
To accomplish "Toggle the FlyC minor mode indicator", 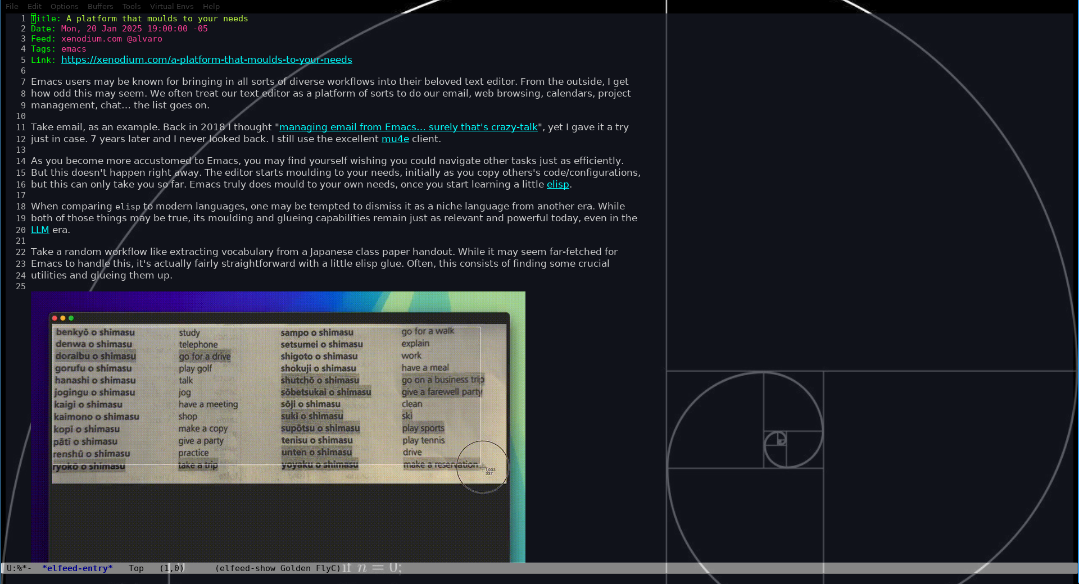I will (x=327, y=568).
